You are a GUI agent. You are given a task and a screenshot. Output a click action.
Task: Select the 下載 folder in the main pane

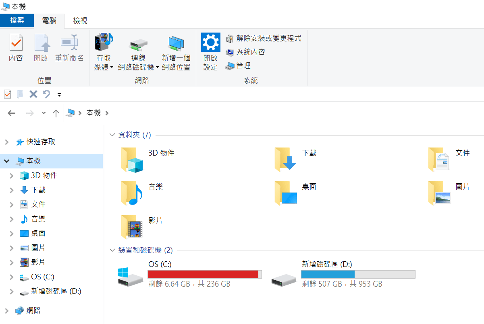286,160
